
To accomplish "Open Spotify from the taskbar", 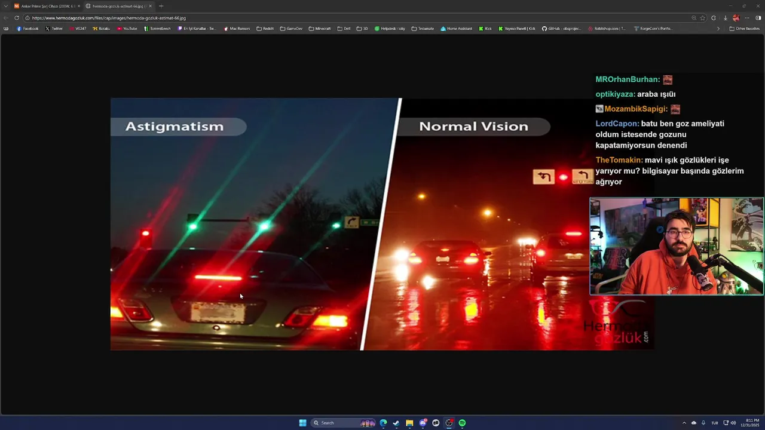I will tap(462, 423).
